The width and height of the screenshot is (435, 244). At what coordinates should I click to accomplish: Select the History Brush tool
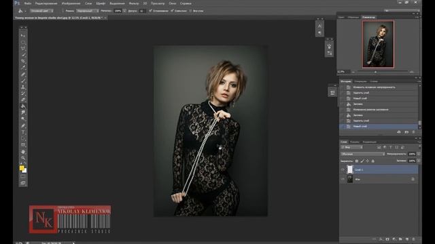tap(23, 94)
